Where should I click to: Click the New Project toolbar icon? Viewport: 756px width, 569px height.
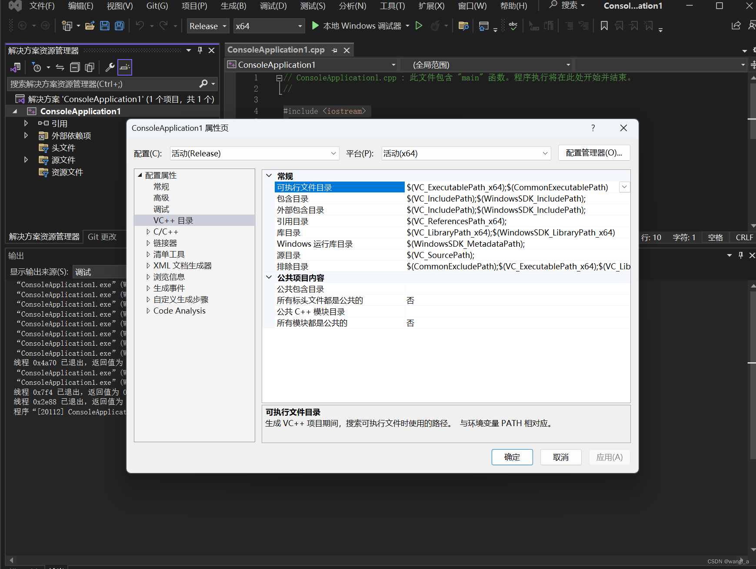[x=67, y=26]
